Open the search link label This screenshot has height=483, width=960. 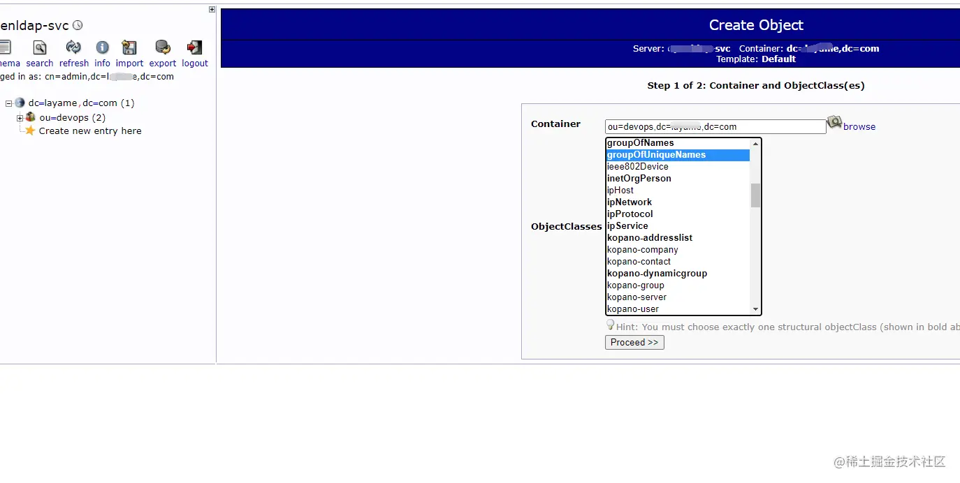[40, 63]
